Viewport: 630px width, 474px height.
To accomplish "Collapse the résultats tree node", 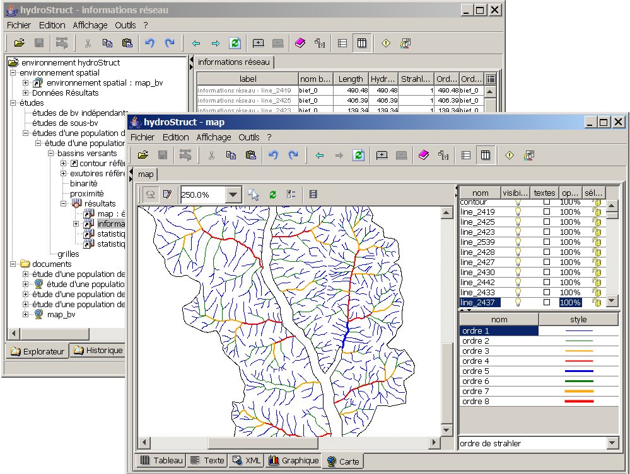I will coord(64,203).
